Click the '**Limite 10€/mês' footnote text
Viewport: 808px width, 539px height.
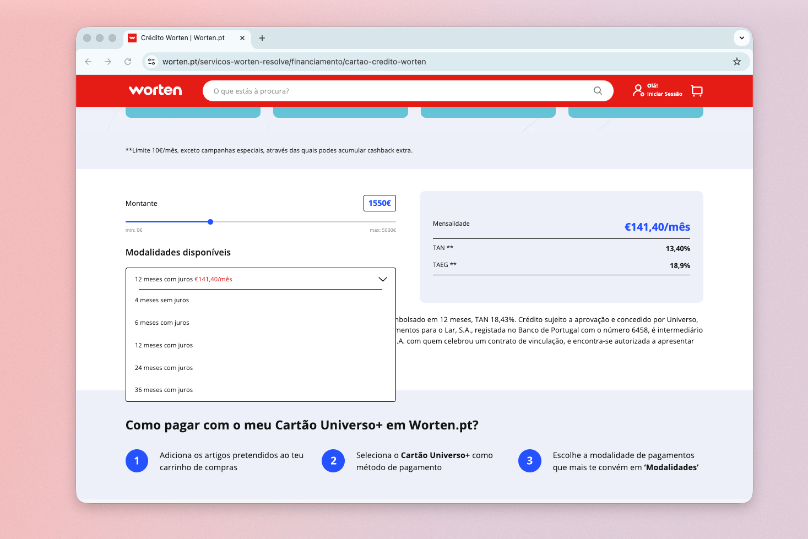coord(269,150)
